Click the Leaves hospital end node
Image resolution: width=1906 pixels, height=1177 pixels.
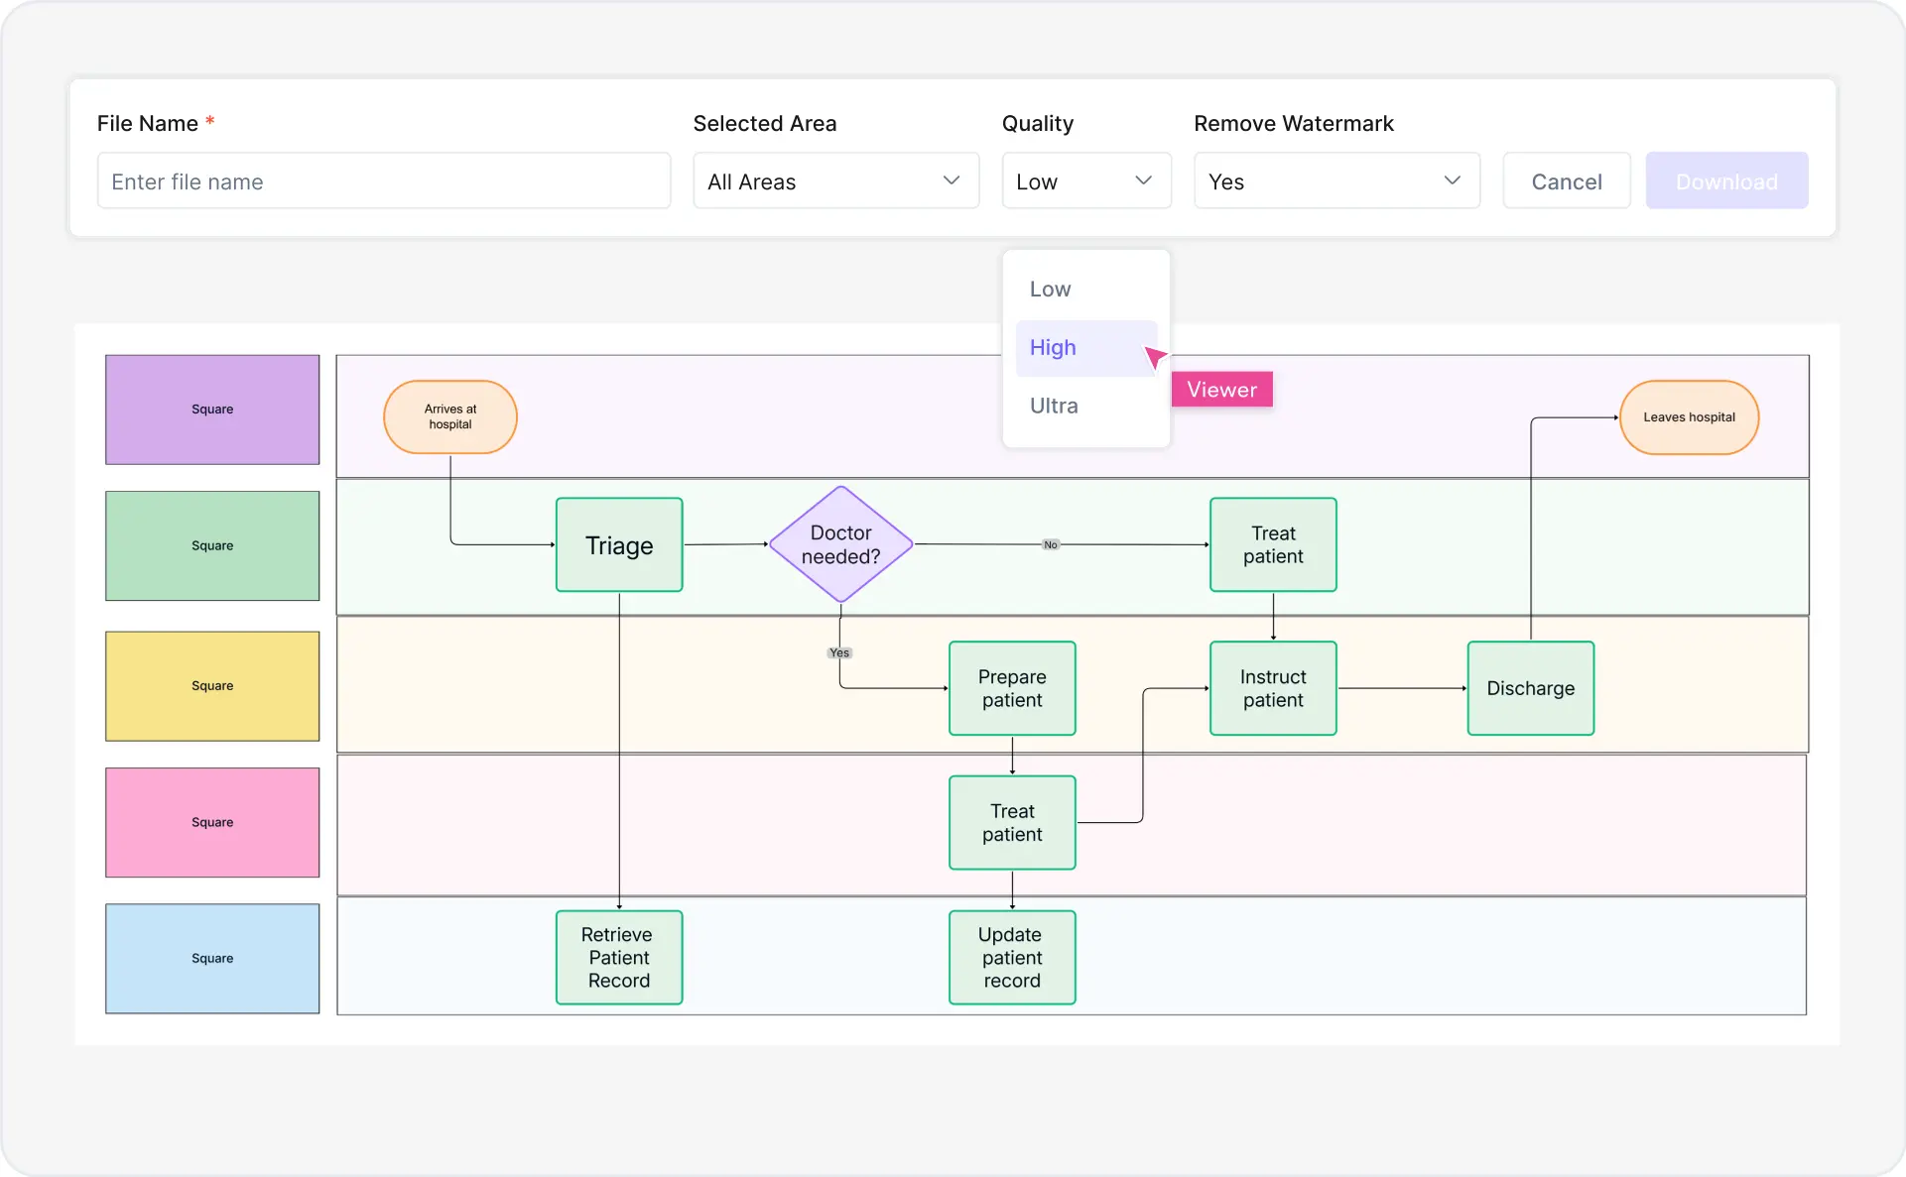coord(1688,416)
